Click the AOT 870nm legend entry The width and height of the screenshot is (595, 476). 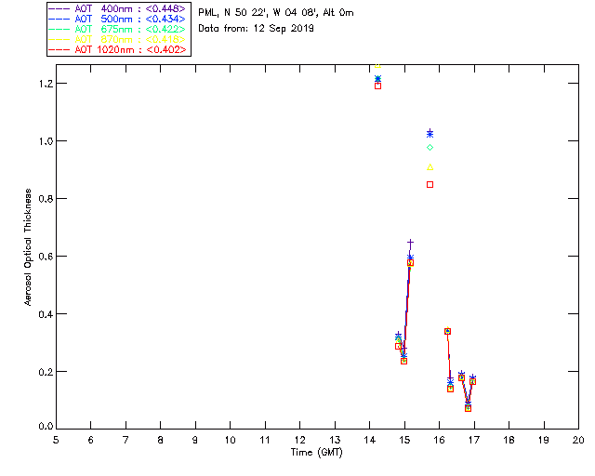117,39
